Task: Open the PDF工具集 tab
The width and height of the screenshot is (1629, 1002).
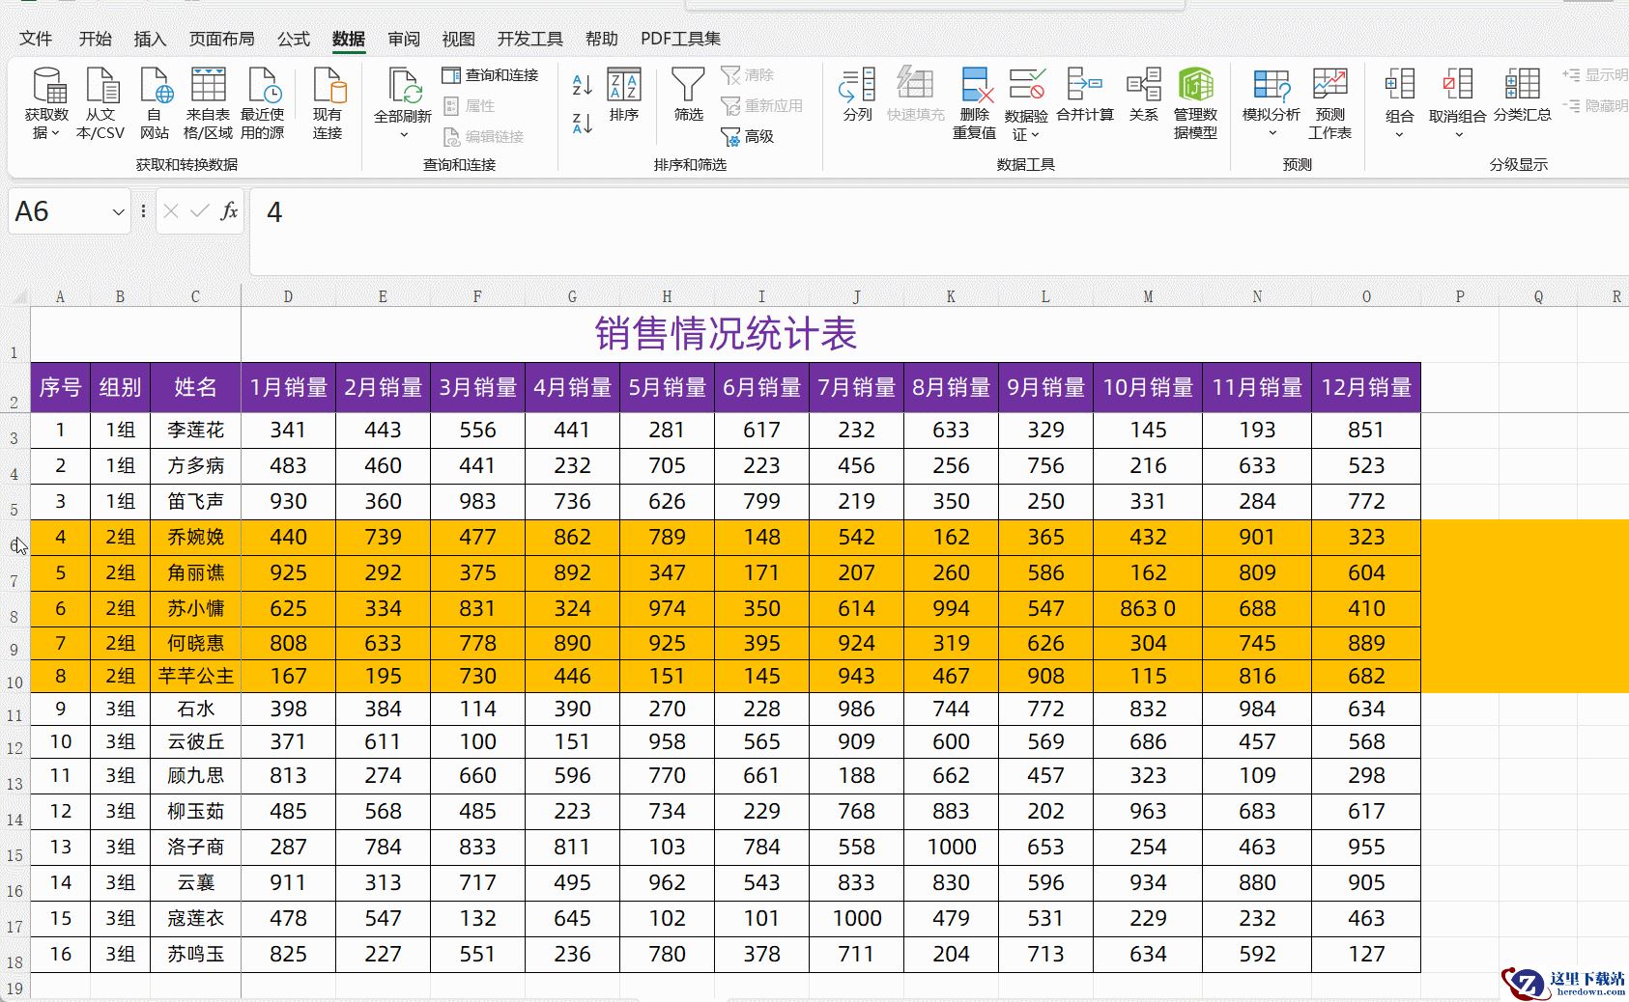Action: pyautogui.click(x=681, y=39)
